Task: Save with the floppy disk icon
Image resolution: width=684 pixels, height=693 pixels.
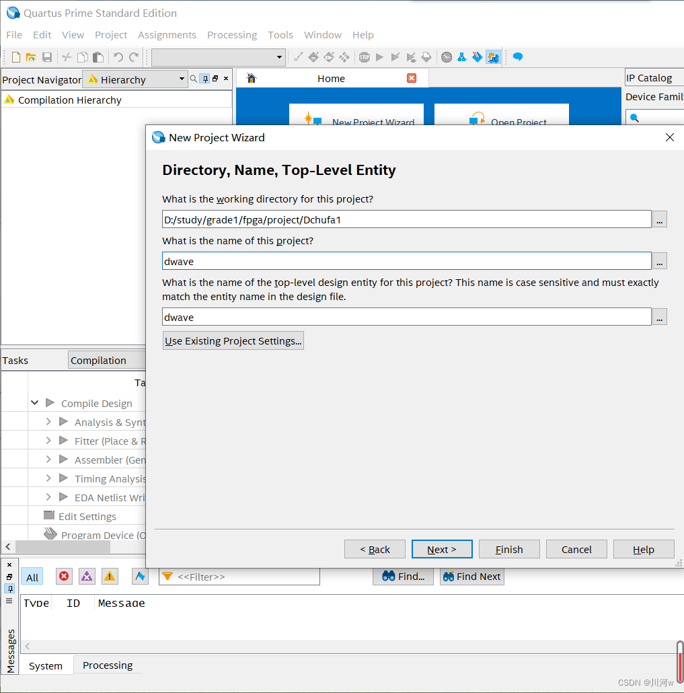Action: point(47,57)
